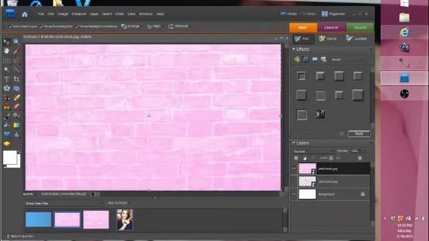Select the Paint Bucket tool
This screenshot has width=429, height=241.
7,125
